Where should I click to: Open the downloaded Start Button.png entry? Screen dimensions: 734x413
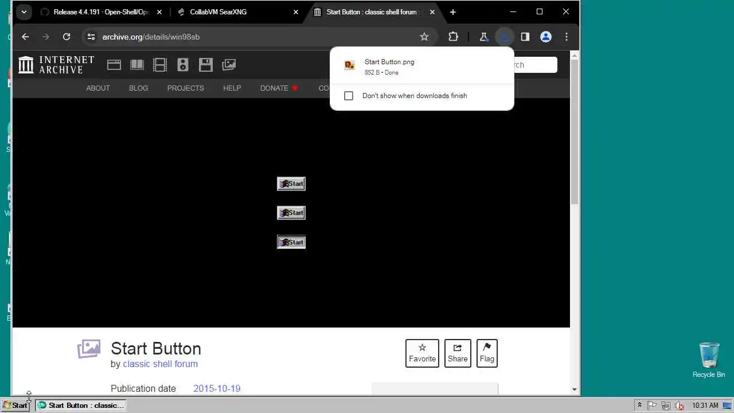(x=422, y=67)
